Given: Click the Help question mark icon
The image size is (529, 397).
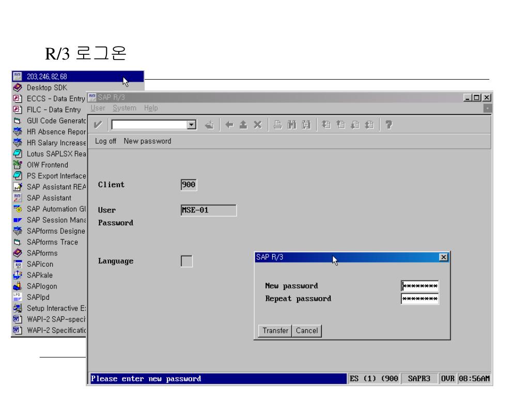Looking at the screenshot, I should pos(388,125).
